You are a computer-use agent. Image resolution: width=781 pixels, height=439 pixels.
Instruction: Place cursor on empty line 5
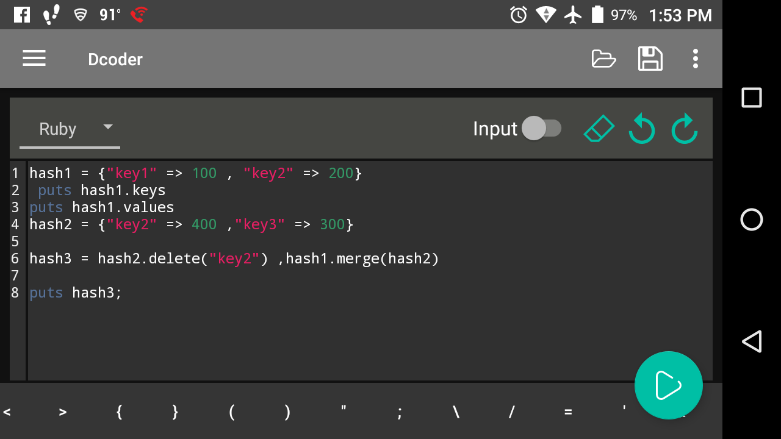tap(183, 241)
